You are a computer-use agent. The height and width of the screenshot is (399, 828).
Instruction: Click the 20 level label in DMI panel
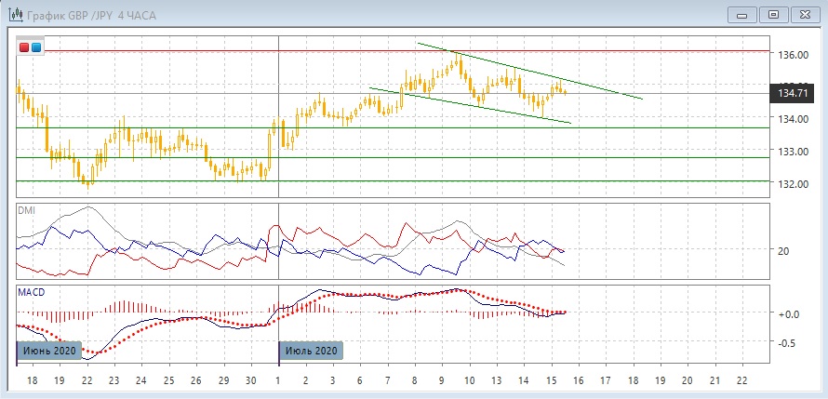(x=783, y=251)
